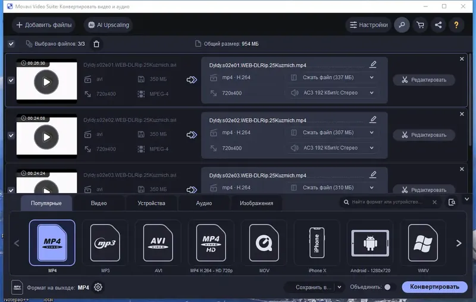The width and height of the screenshot is (476, 302).
Task: Click output filename Dyldy.s02e02 mp4
Action: tap(258, 120)
